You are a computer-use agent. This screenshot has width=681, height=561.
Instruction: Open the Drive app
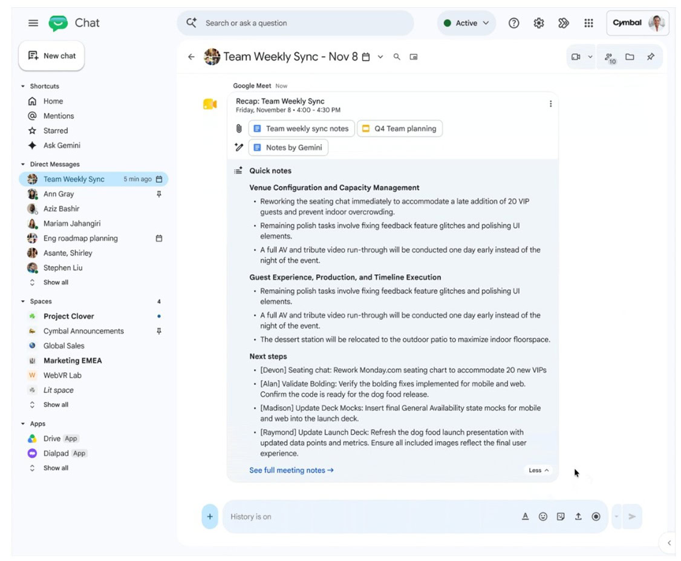(x=52, y=439)
